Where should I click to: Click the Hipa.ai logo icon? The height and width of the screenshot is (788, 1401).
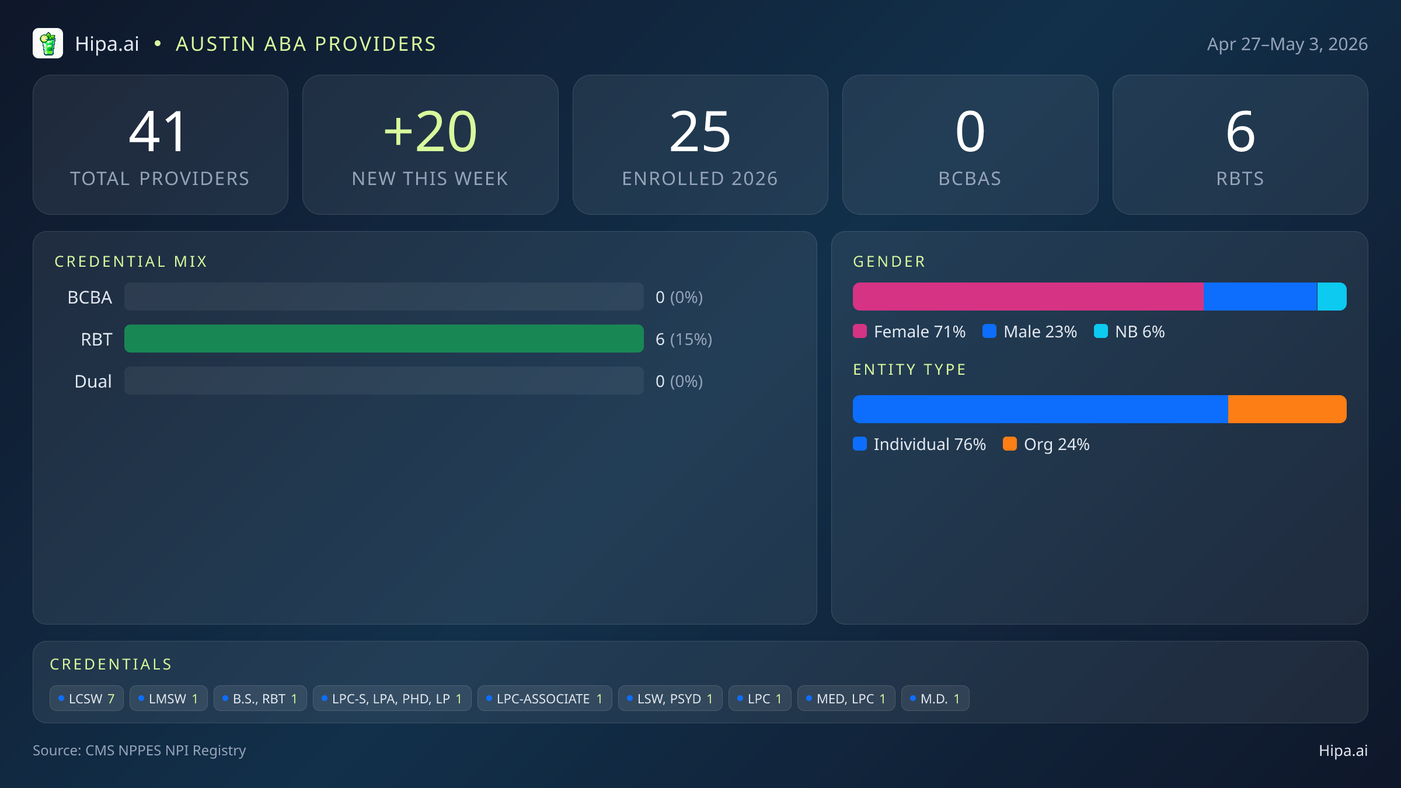(48, 44)
